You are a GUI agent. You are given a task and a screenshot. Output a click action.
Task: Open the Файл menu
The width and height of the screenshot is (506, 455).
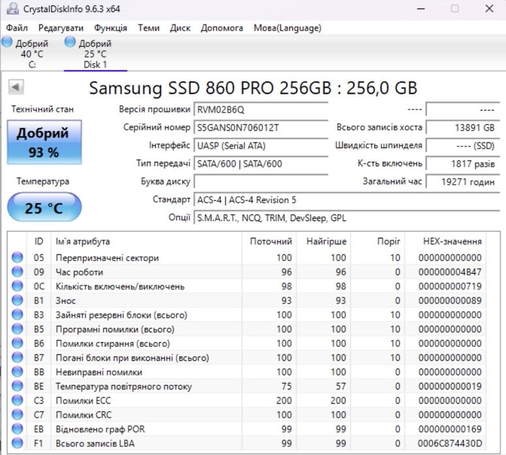pyautogui.click(x=17, y=28)
